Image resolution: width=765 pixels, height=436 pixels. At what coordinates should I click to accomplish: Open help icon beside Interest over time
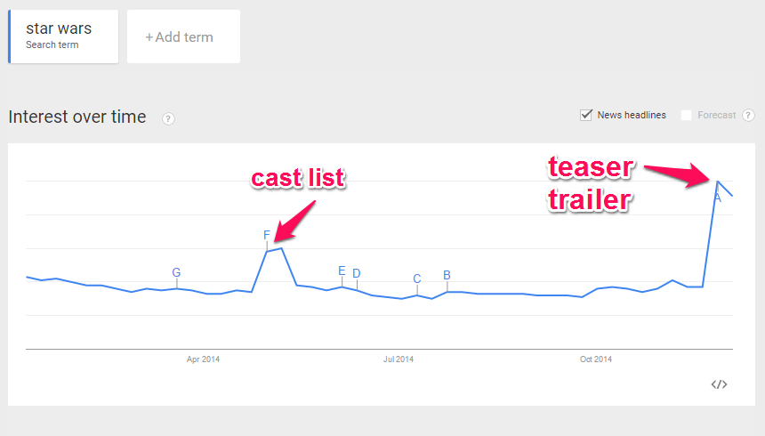168,118
